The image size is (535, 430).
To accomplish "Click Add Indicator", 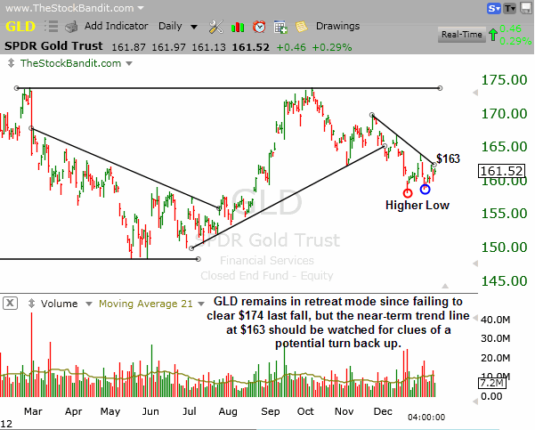I will click(x=116, y=26).
